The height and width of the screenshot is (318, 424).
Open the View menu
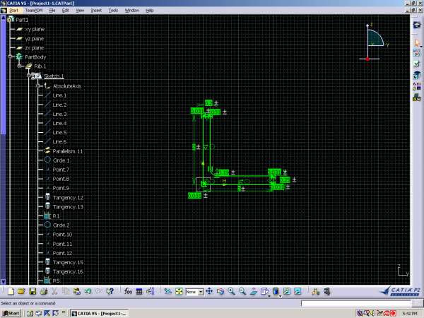coord(80,11)
